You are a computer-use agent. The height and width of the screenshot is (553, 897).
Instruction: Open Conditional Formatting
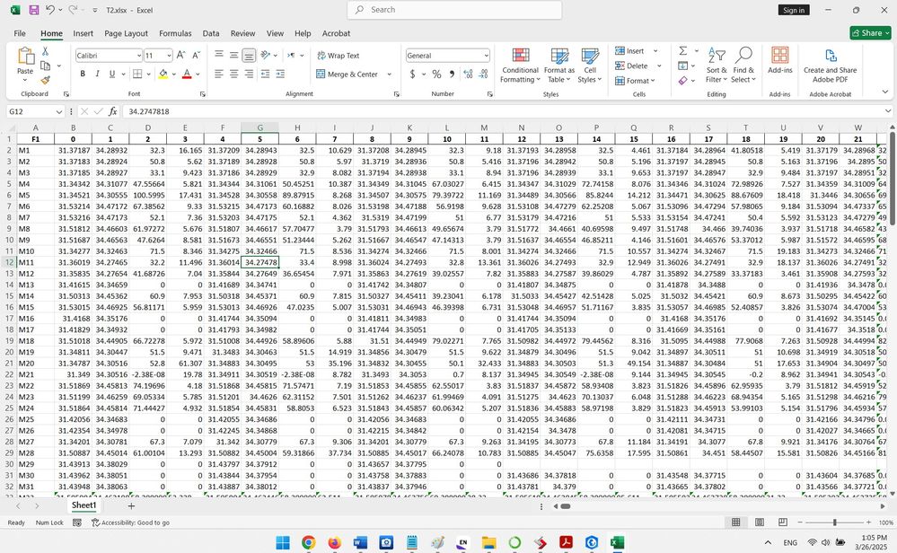tap(520, 66)
